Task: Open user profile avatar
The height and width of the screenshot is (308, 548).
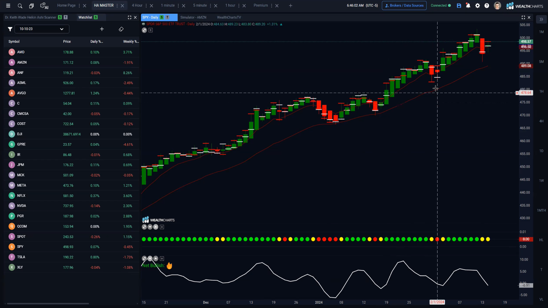Action: [497, 6]
